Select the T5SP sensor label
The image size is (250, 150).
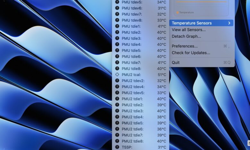[x=127, y=147]
